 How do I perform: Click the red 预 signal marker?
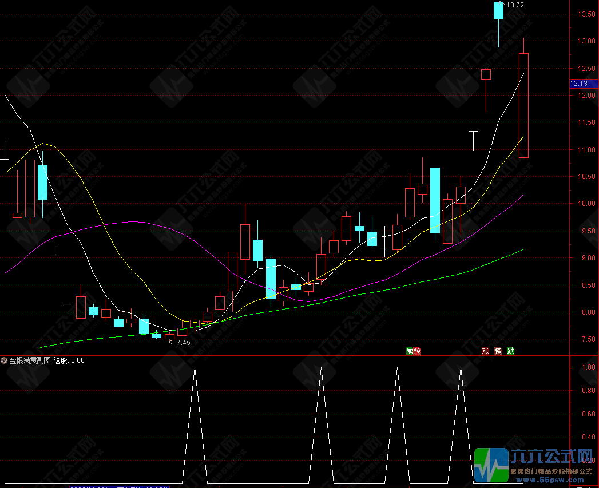[x=416, y=351]
